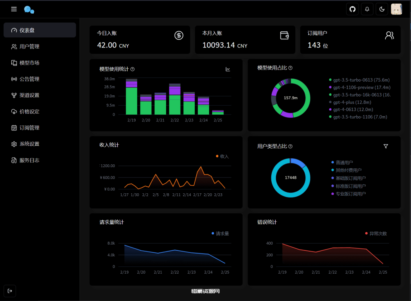Toggle 收入 legend in revenue chart
This screenshot has width=411, height=301.
coord(222,156)
